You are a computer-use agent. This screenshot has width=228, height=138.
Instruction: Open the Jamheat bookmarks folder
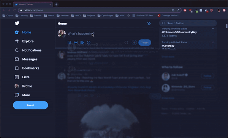click(x=63, y=16)
